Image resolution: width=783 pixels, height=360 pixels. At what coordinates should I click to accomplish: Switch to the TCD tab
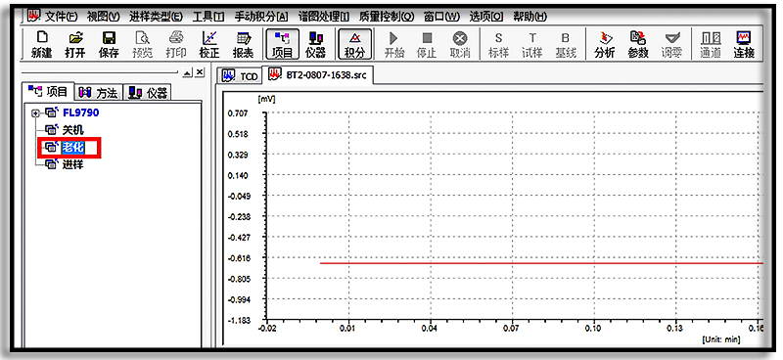point(241,76)
